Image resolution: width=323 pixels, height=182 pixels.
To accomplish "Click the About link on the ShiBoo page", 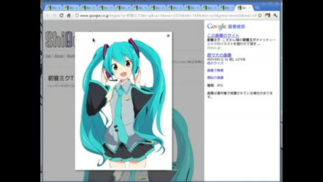I will pos(59,56).
